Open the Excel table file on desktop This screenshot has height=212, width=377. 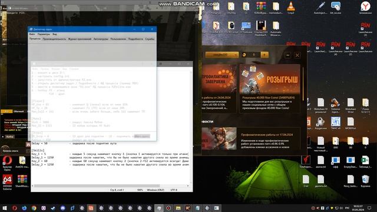(365, 162)
